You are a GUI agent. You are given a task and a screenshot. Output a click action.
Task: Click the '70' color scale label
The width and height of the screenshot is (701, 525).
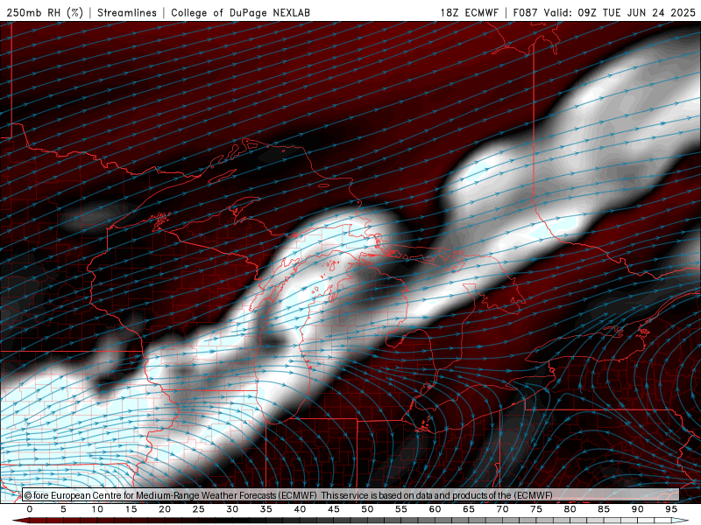coord(502,509)
